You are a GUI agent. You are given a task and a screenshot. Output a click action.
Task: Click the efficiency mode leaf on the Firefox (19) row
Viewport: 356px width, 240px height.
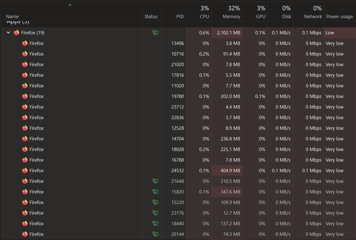[x=155, y=33]
